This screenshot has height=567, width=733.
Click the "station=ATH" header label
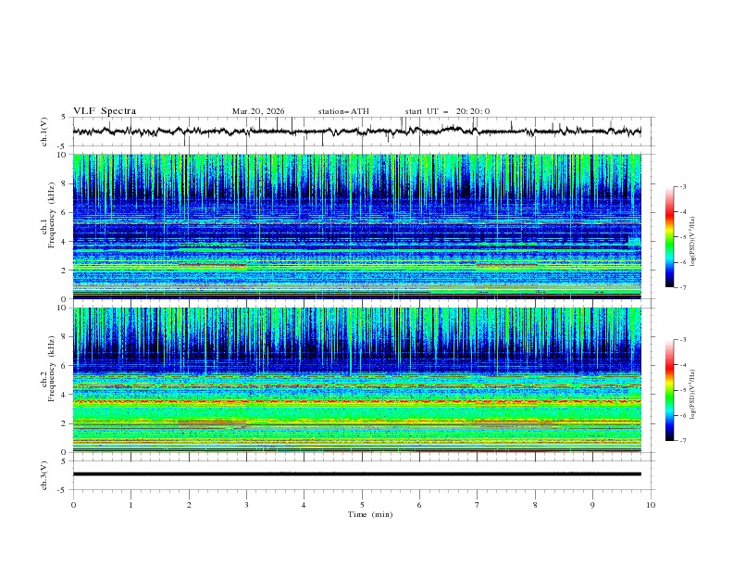(343, 111)
